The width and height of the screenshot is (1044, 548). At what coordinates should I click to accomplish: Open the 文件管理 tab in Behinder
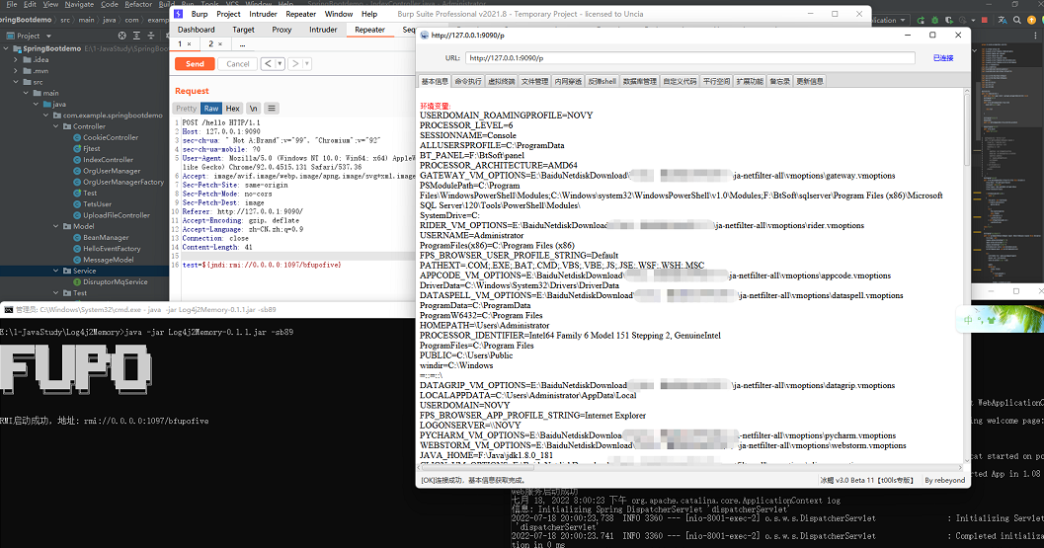coord(534,81)
